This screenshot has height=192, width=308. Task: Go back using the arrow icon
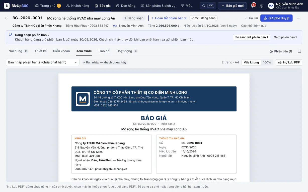[x=7, y=18]
